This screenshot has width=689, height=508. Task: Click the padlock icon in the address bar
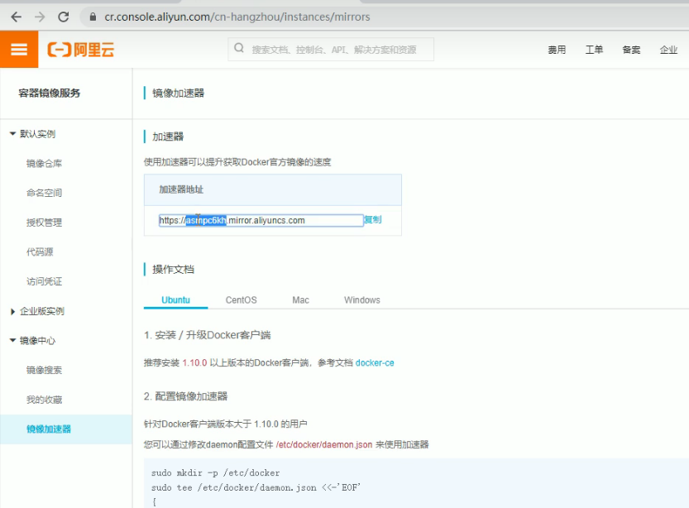(93, 17)
